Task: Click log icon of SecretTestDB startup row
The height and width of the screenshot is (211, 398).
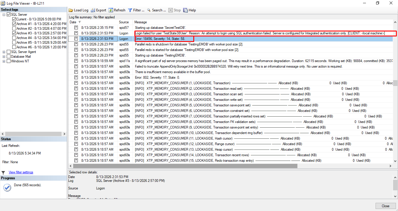Action: pyautogui.click(x=76, y=28)
